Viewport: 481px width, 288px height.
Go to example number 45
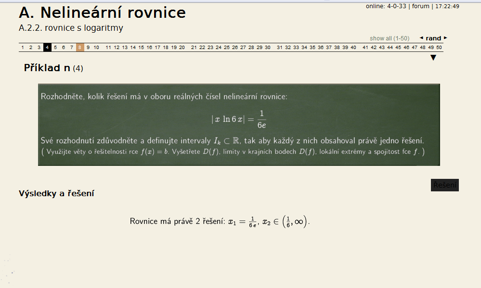pos(398,47)
